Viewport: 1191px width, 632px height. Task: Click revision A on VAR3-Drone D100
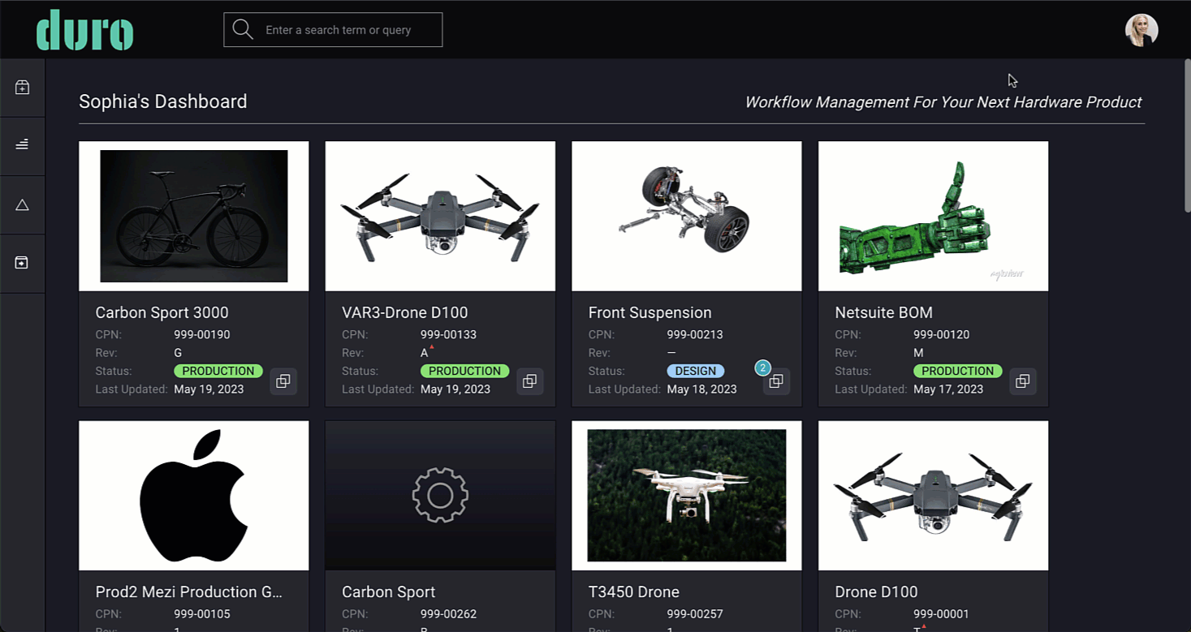[x=425, y=353]
